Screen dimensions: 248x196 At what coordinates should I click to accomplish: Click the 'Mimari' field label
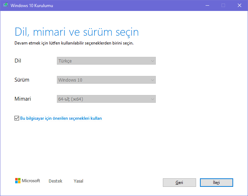[x=23, y=99]
